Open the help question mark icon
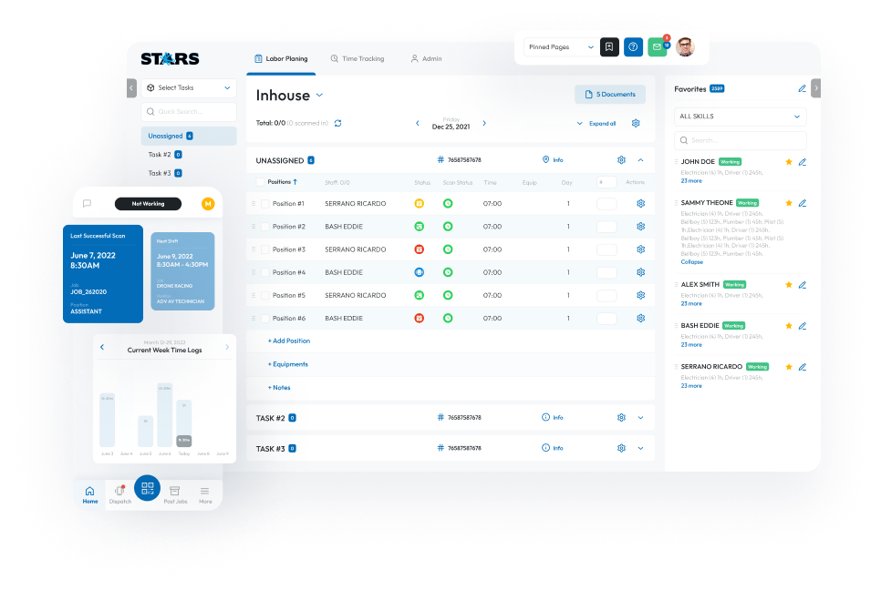 click(x=633, y=47)
